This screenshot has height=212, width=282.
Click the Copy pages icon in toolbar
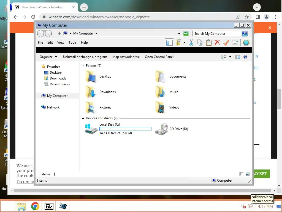(200, 43)
